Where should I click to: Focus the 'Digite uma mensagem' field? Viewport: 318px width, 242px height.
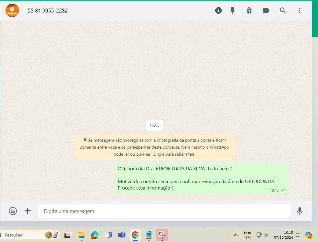tap(164, 211)
